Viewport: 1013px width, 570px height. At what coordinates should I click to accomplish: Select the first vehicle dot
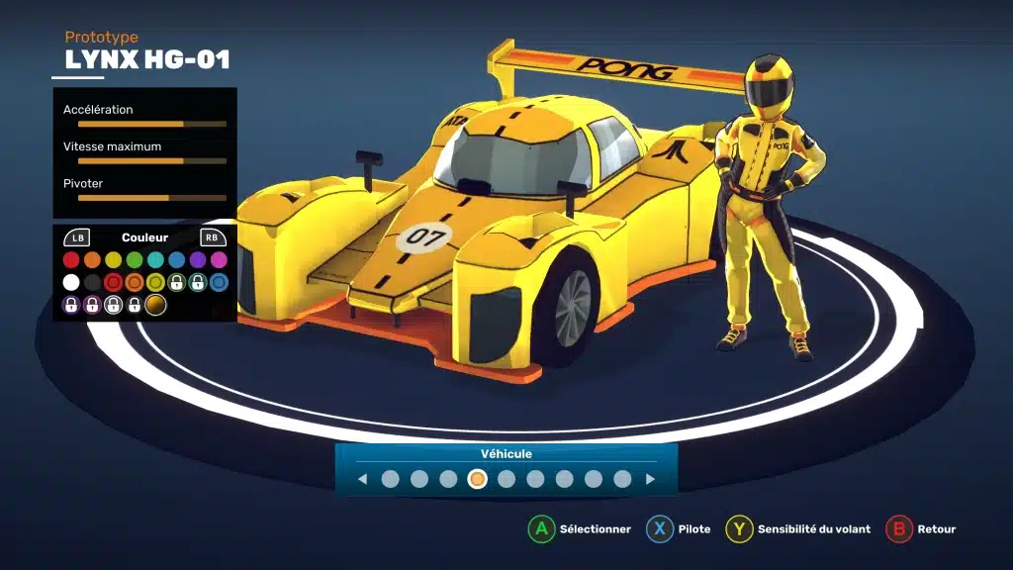[390, 479]
